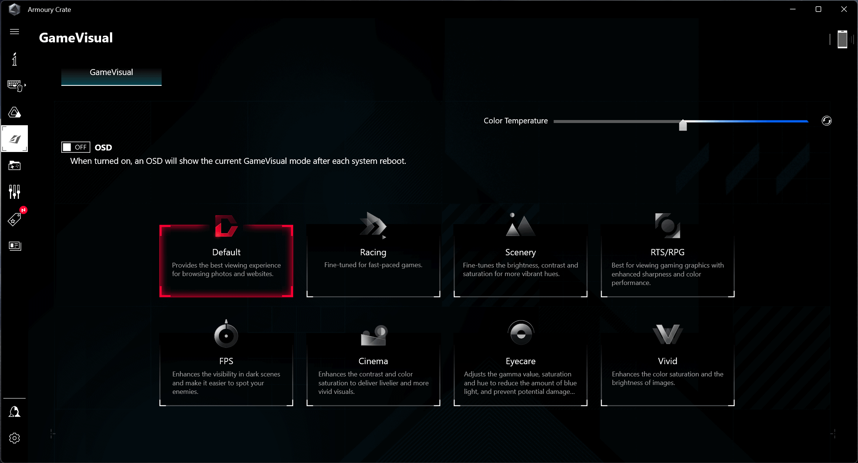Screen dimensions: 858x463
Task: Adjust the Color Temperature slider handle
Action: pyautogui.click(x=683, y=125)
